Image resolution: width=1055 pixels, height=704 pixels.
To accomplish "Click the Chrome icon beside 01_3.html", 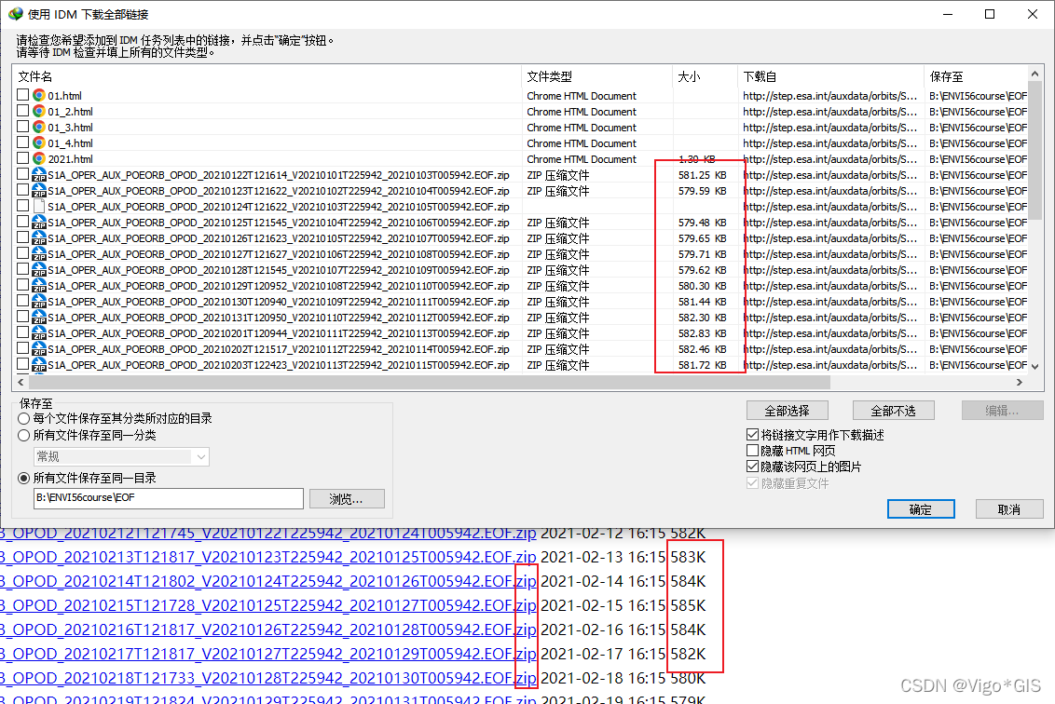I will [x=39, y=127].
